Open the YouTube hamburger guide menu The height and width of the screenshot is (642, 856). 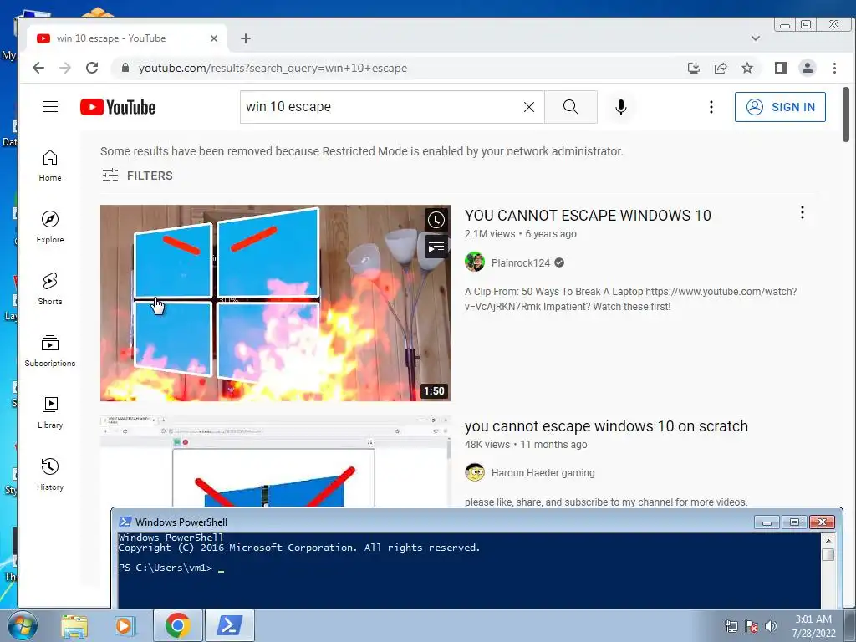(x=49, y=106)
